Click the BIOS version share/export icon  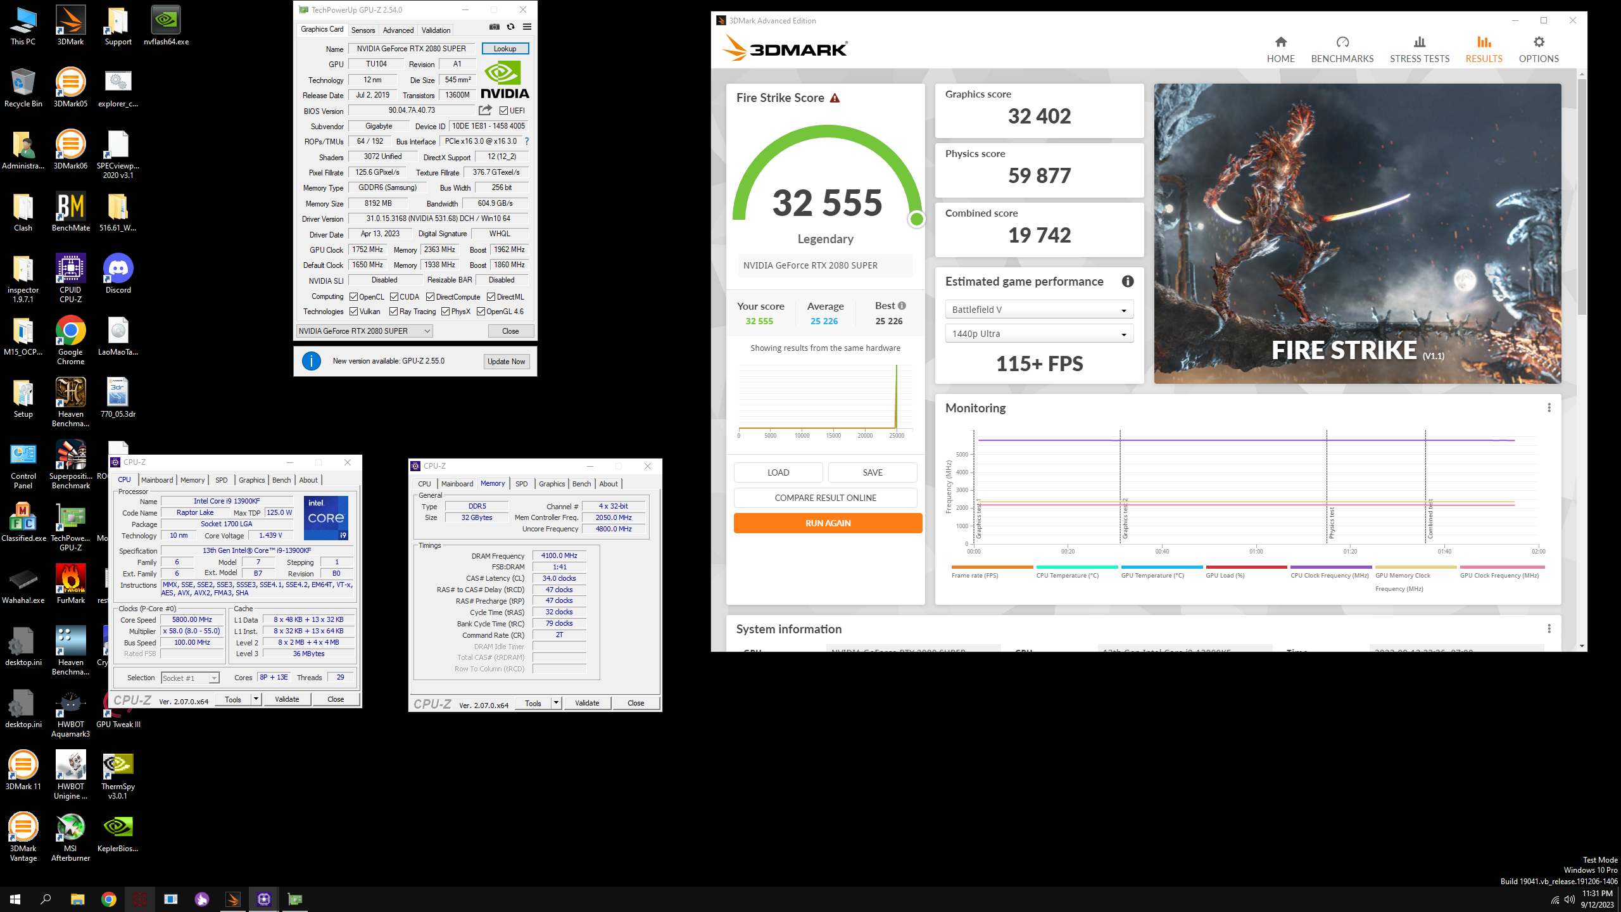point(485,110)
